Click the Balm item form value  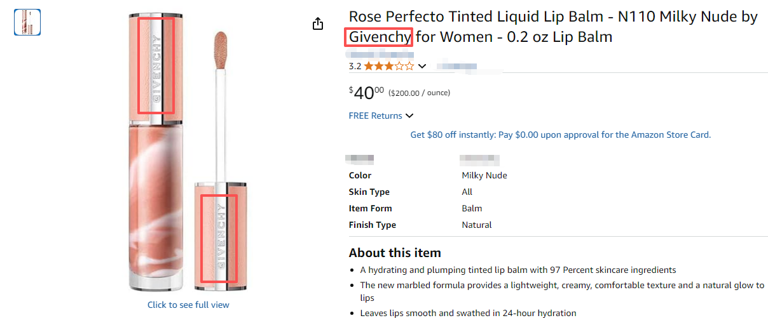point(472,208)
